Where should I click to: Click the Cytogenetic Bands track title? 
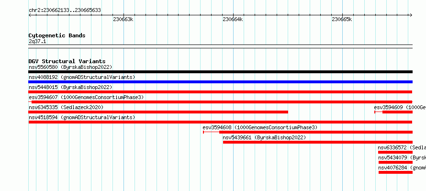(x=57, y=35)
